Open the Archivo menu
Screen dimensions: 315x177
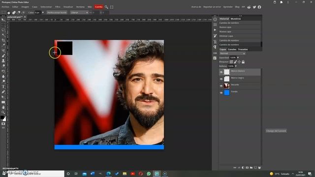coord(5,7)
